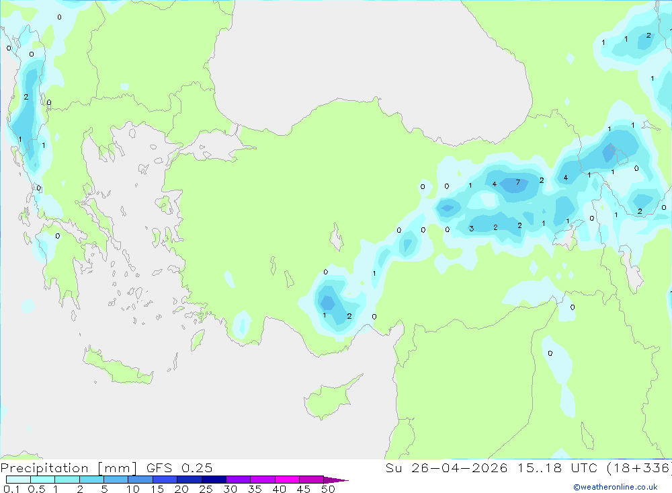Click the '40' legend scale label
This screenshot has height=493, width=672.
click(x=280, y=489)
